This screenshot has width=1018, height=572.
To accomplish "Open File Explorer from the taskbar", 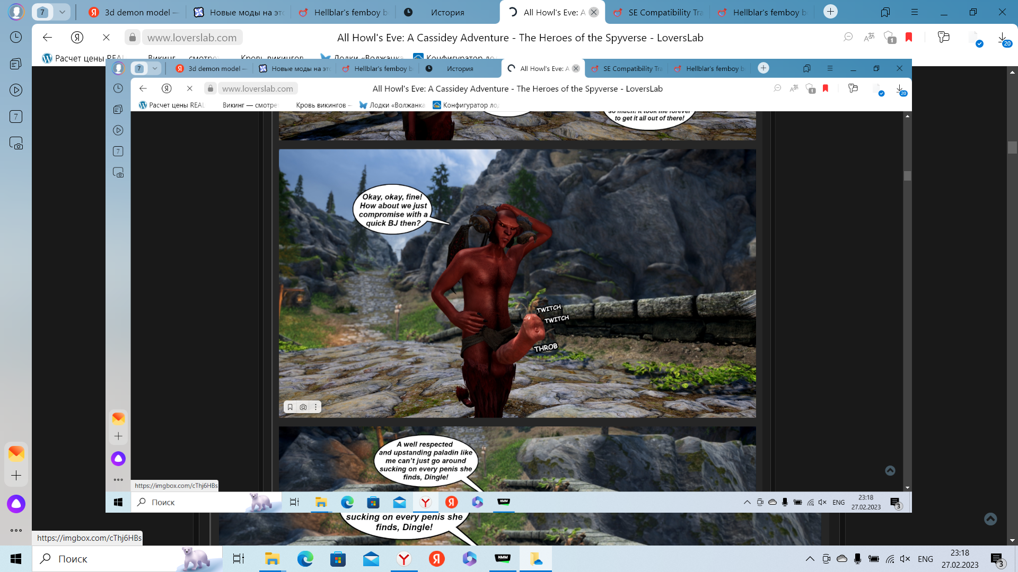I will pos(272,559).
